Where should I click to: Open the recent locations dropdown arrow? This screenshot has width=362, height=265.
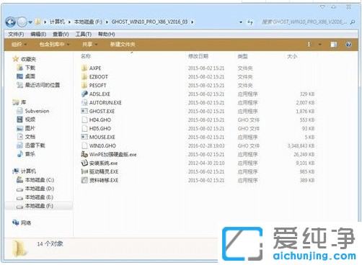30,22
